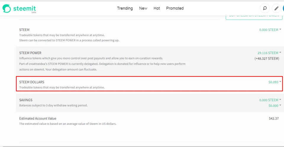Click the Estimated Account Value label
Screen dimensions: 284x147
pyautogui.click(x=38, y=118)
